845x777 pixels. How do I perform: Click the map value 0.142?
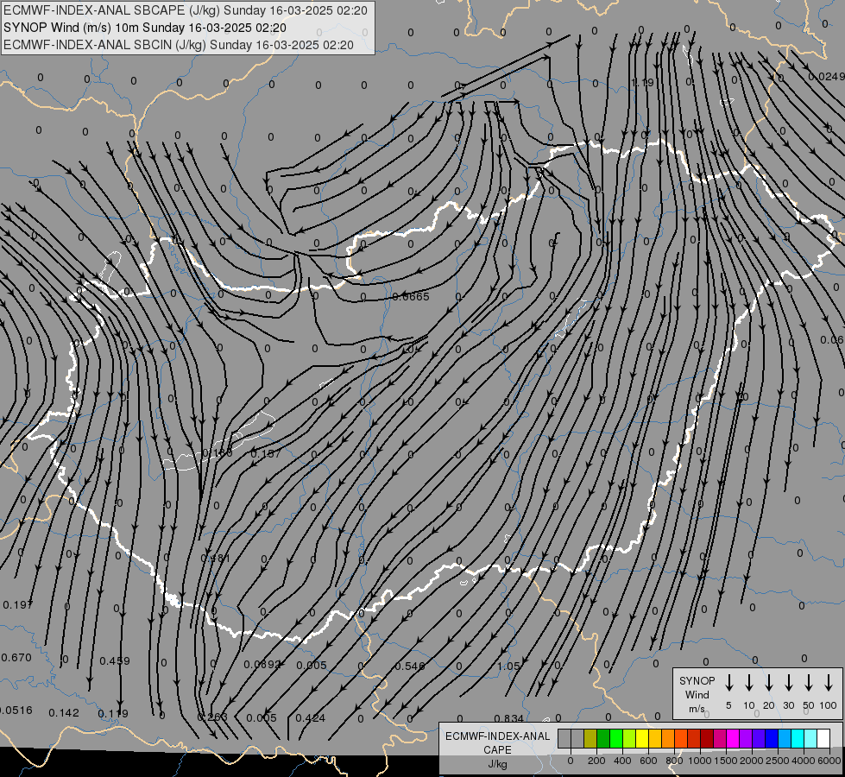coord(64,713)
